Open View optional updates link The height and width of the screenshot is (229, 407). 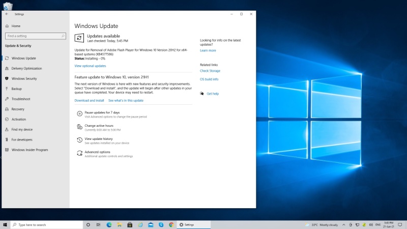click(90, 66)
